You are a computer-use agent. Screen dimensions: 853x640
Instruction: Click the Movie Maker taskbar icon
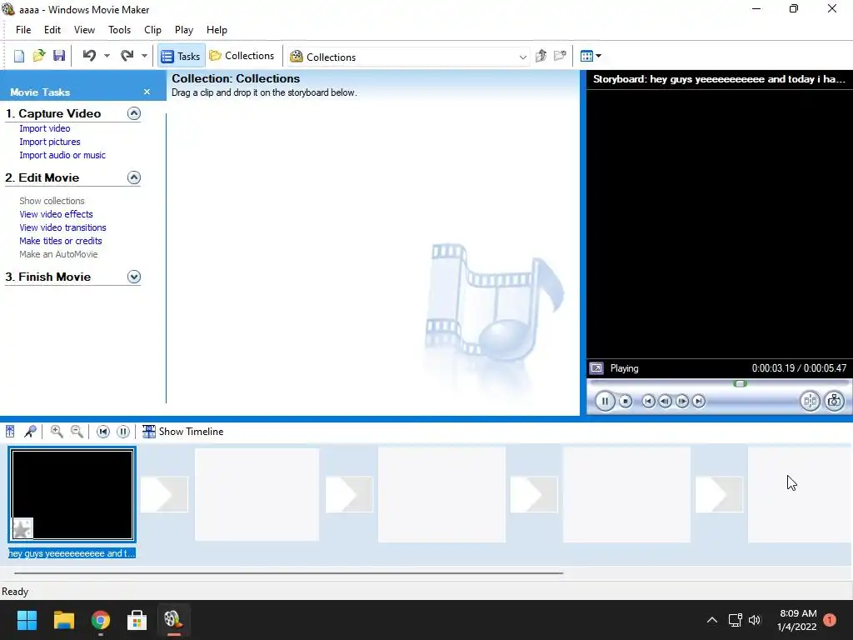(173, 620)
